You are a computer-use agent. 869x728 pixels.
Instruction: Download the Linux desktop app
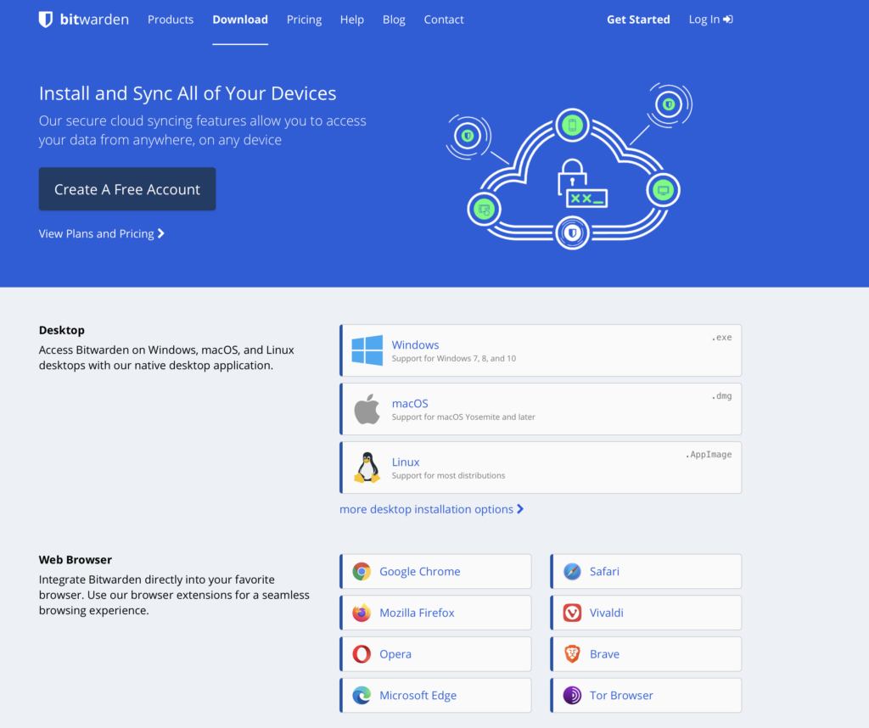pos(541,468)
